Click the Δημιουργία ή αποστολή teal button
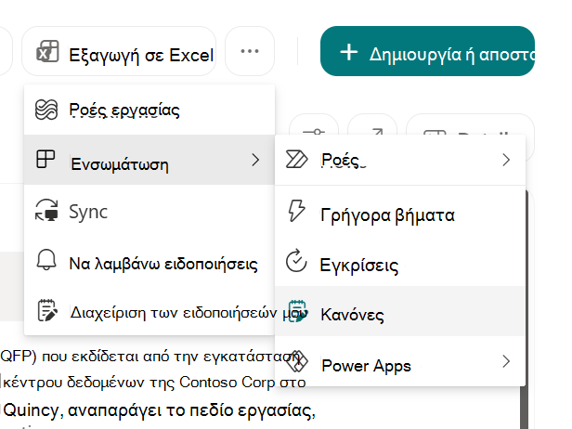572x429 pixels. 427,51
